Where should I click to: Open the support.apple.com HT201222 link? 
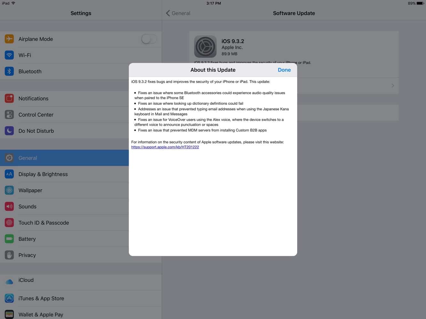[x=165, y=147]
